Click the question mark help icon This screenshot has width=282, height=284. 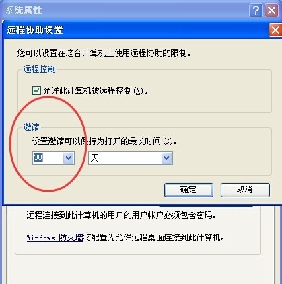point(256,11)
